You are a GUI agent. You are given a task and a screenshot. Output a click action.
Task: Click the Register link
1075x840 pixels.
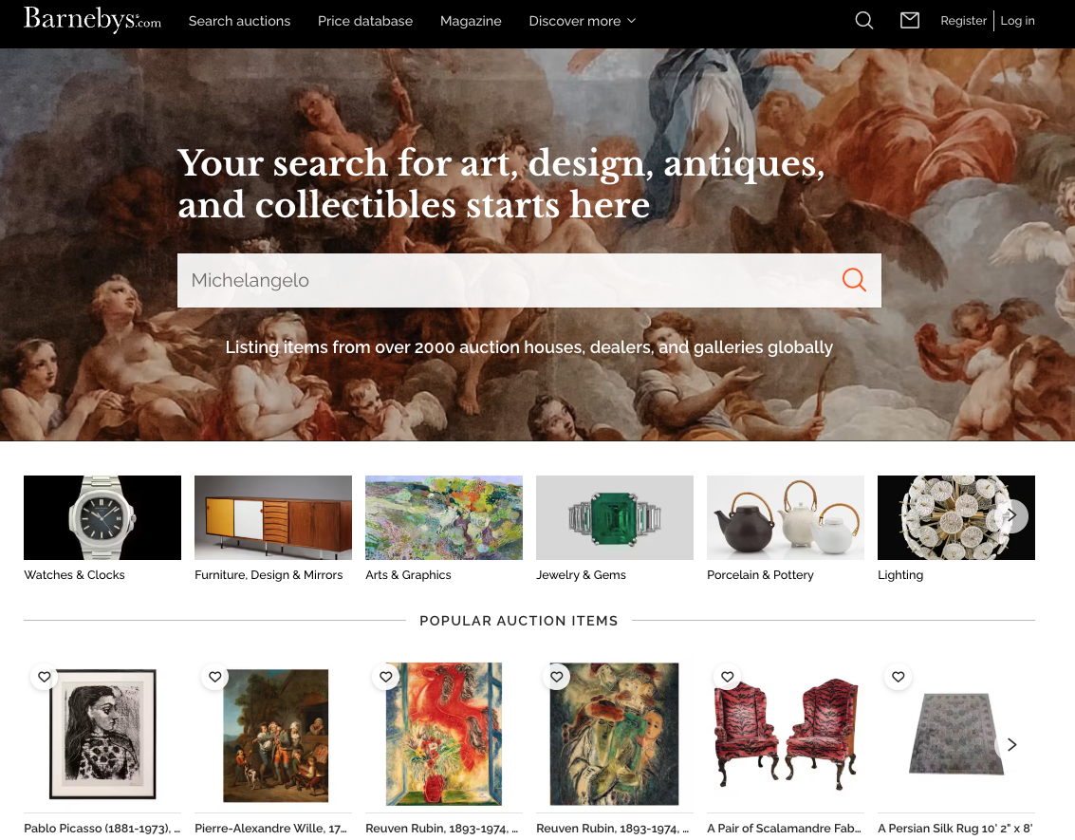[963, 21]
